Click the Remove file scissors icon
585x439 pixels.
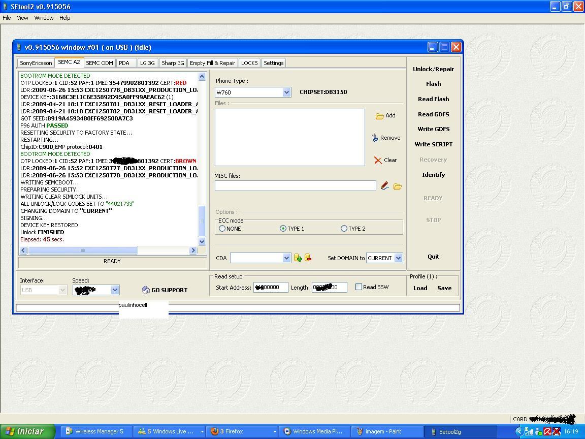[375, 138]
